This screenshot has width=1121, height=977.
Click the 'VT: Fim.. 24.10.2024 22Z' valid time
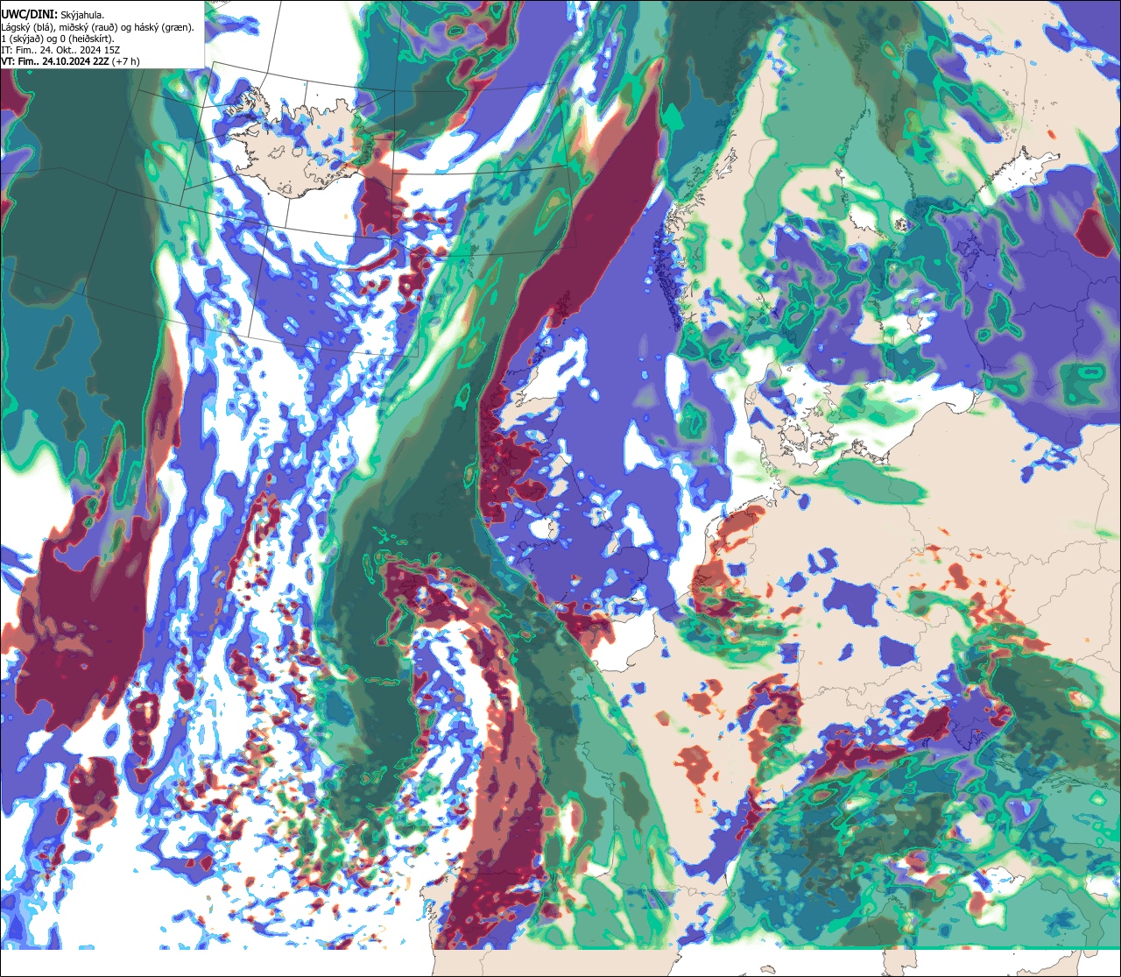point(55,61)
